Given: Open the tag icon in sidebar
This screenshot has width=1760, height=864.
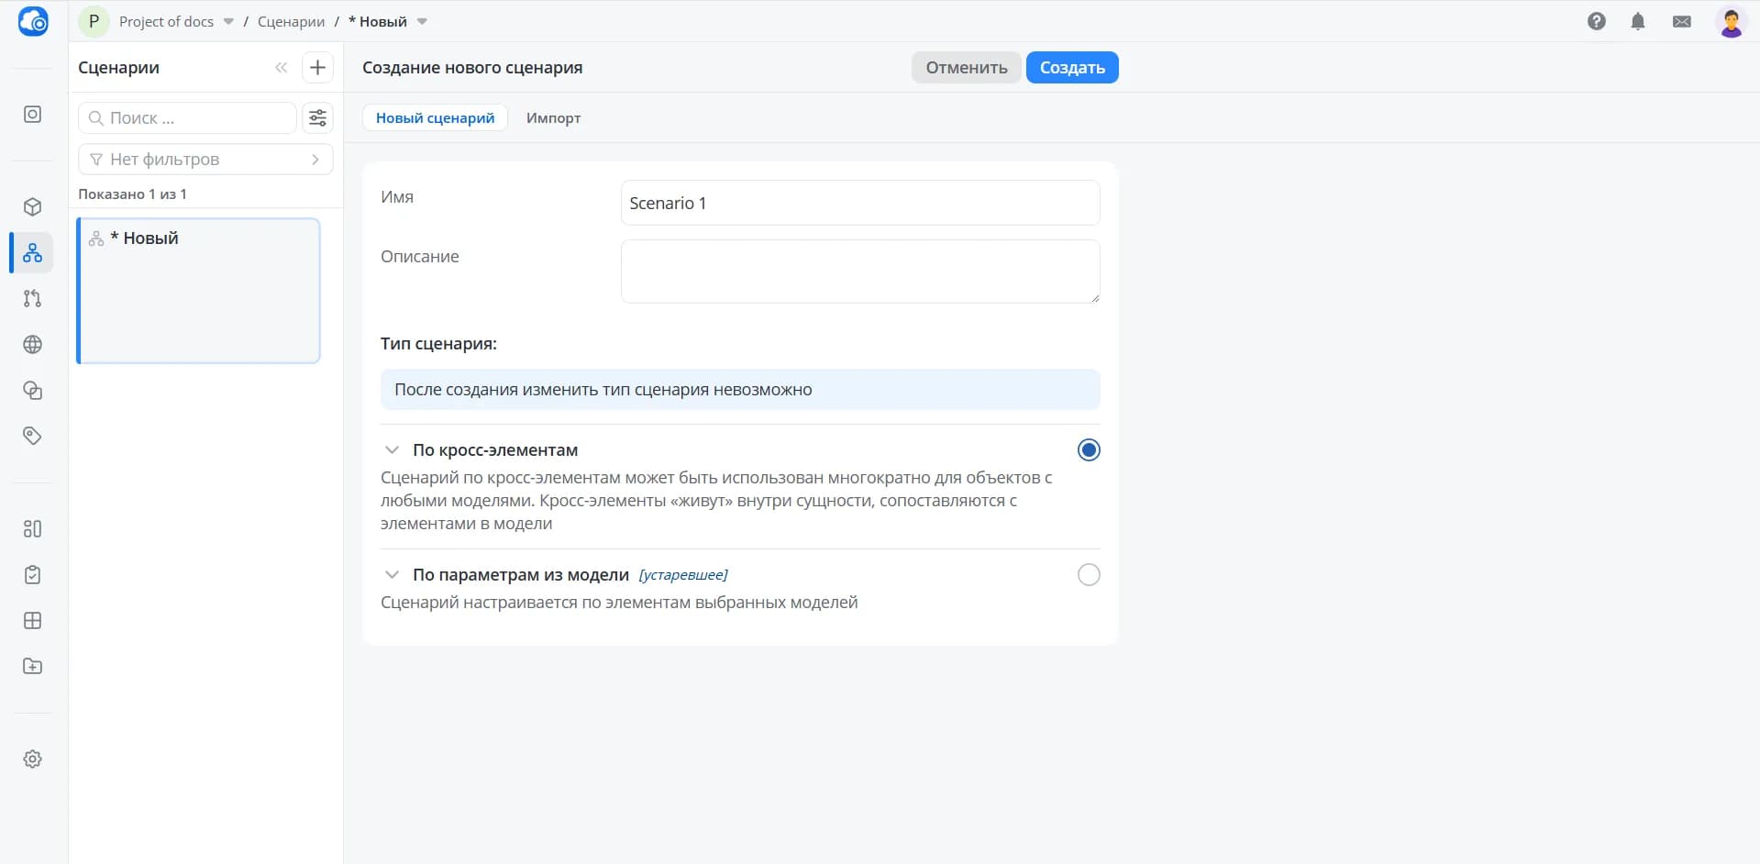Looking at the screenshot, I should click(x=32, y=436).
